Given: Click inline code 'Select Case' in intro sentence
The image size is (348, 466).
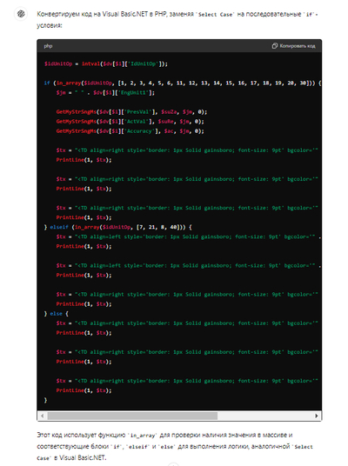Looking at the screenshot, I should (216, 14).
